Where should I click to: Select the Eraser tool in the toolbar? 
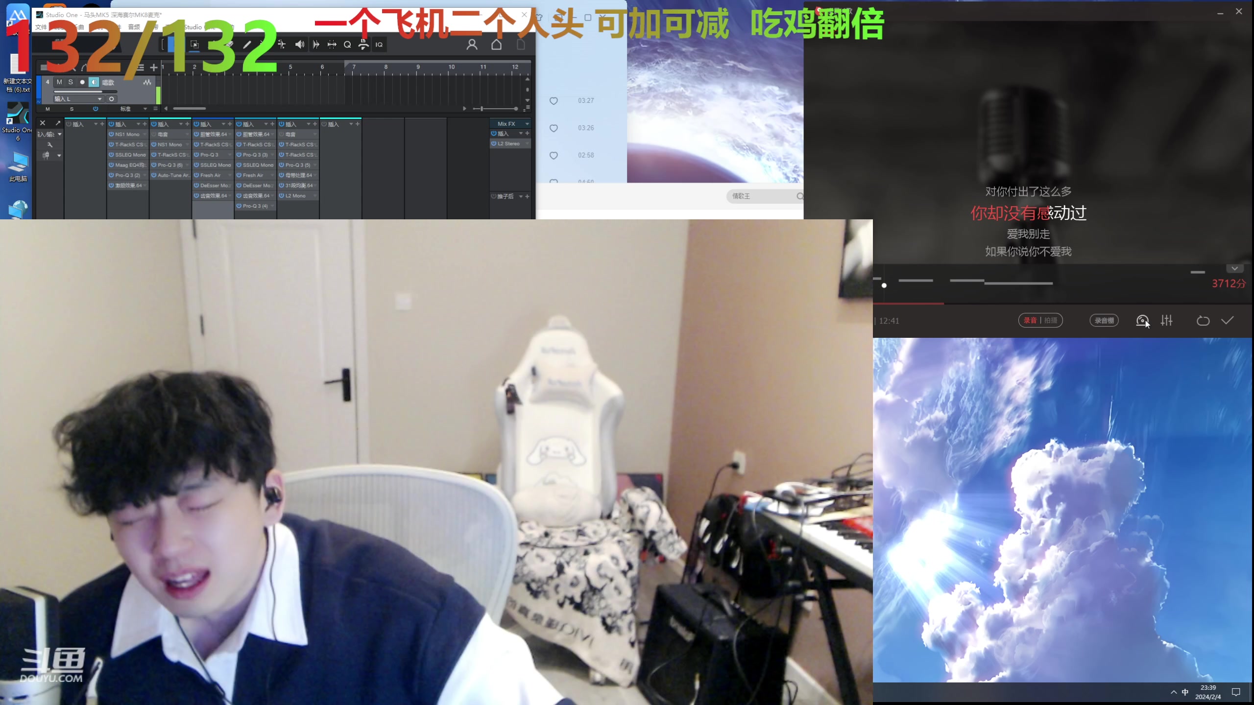(229, 45)
